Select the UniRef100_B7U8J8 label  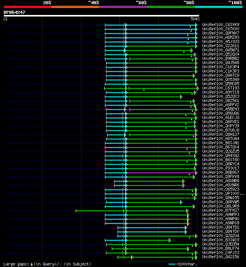point(221,130)
